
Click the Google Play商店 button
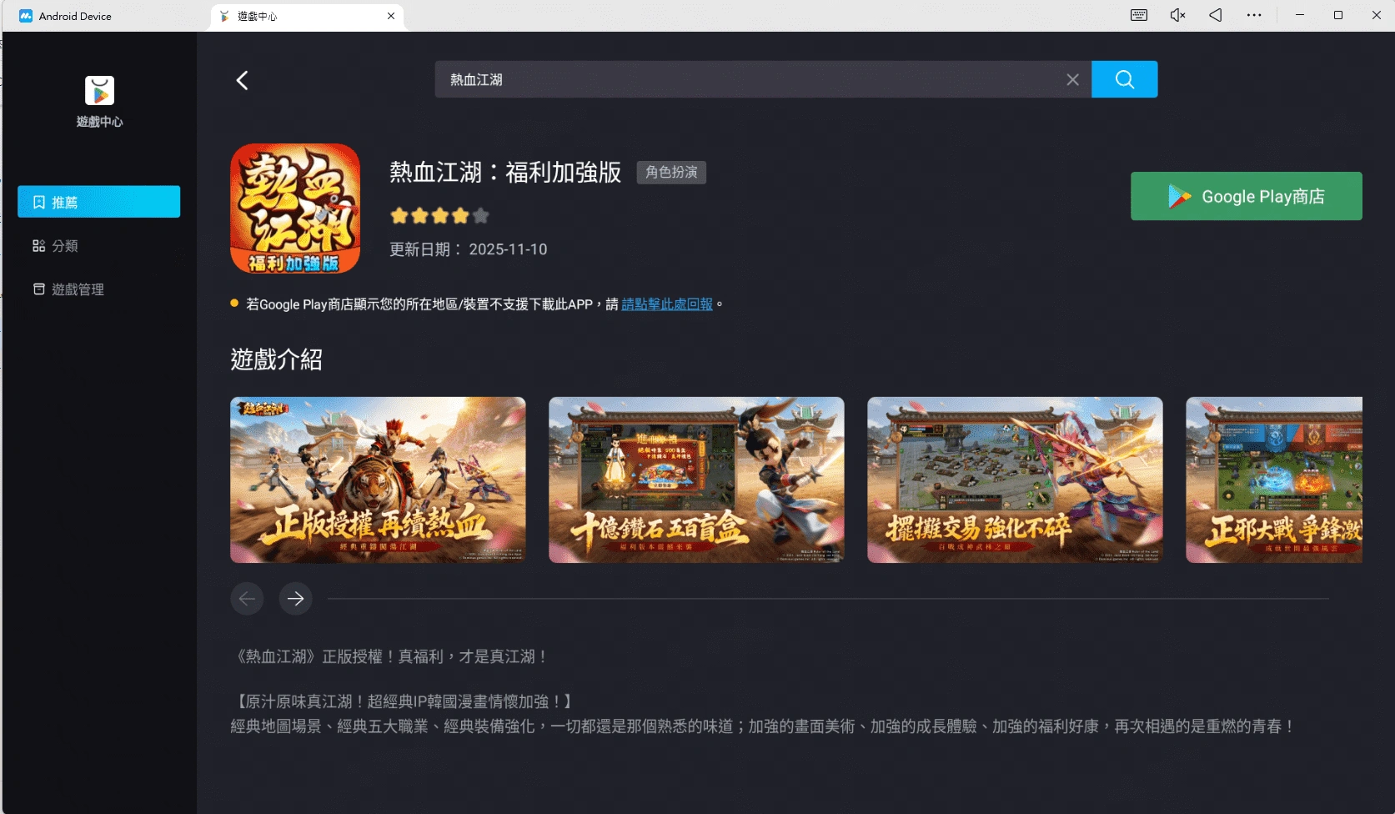1246,196
